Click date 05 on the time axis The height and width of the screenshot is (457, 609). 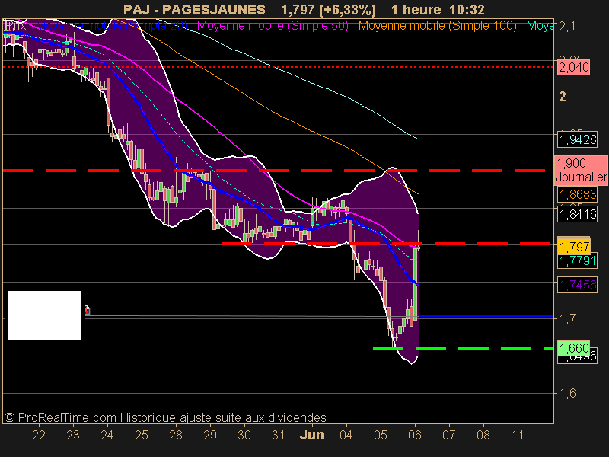point(381,435)
